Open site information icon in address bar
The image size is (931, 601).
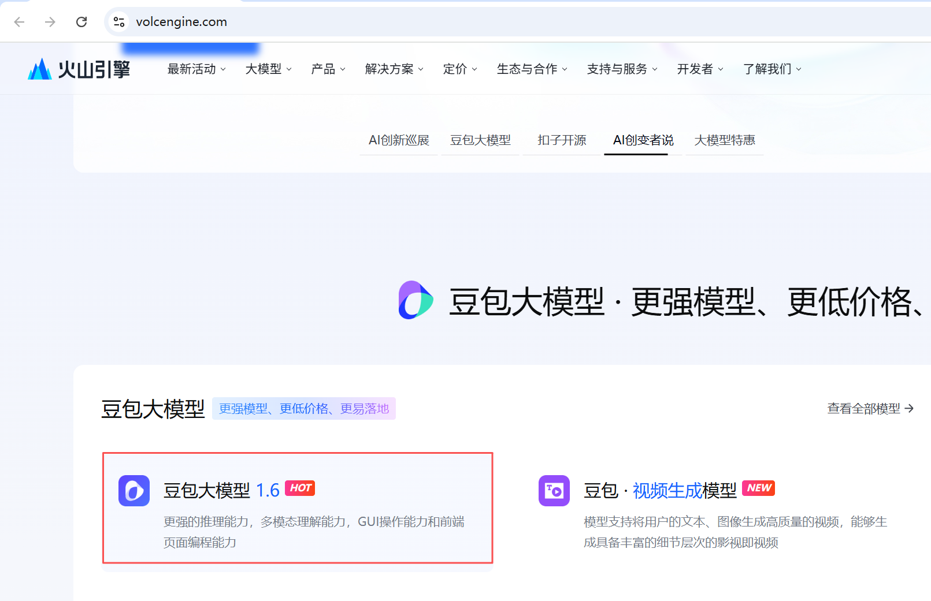point(119,22)
